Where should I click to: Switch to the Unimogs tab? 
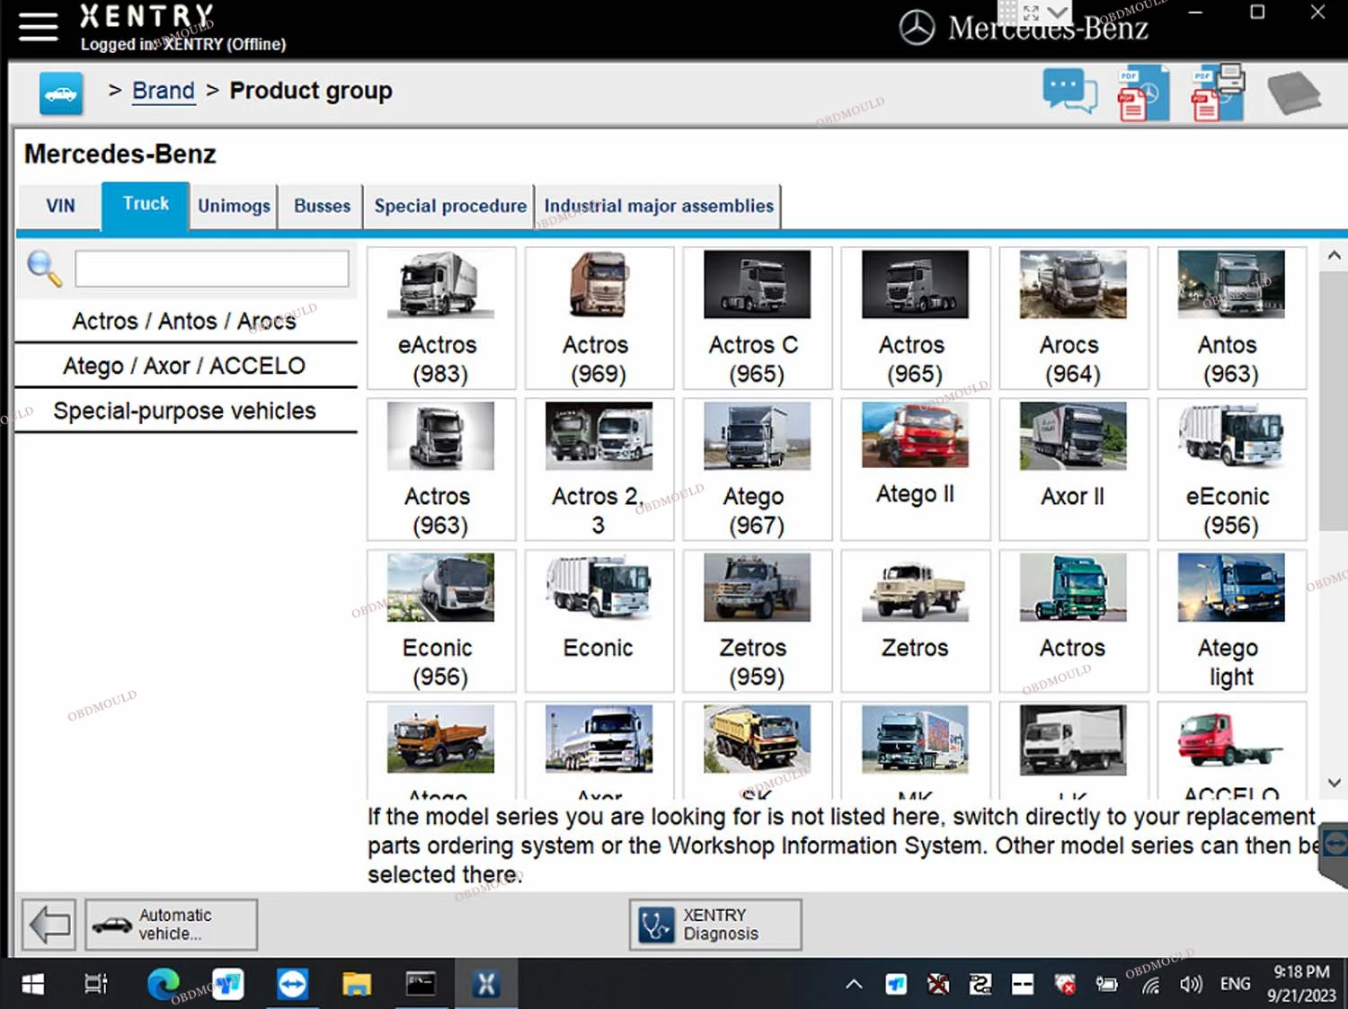[234, 206]
